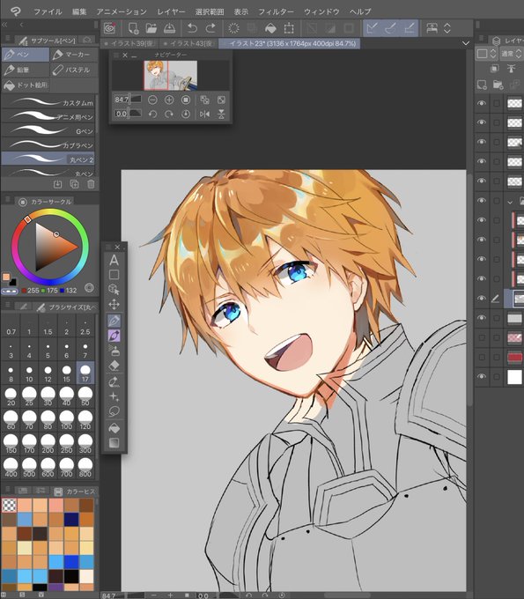This screenshot has width=524, height=599.
Task: Click the New raster layer icon
Action: click(482, 85)
